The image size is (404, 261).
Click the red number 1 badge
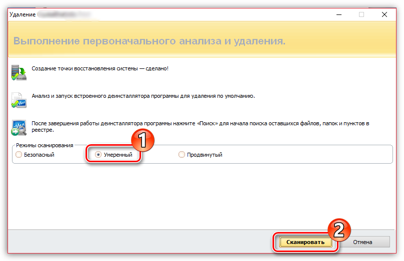pos(142,140)
